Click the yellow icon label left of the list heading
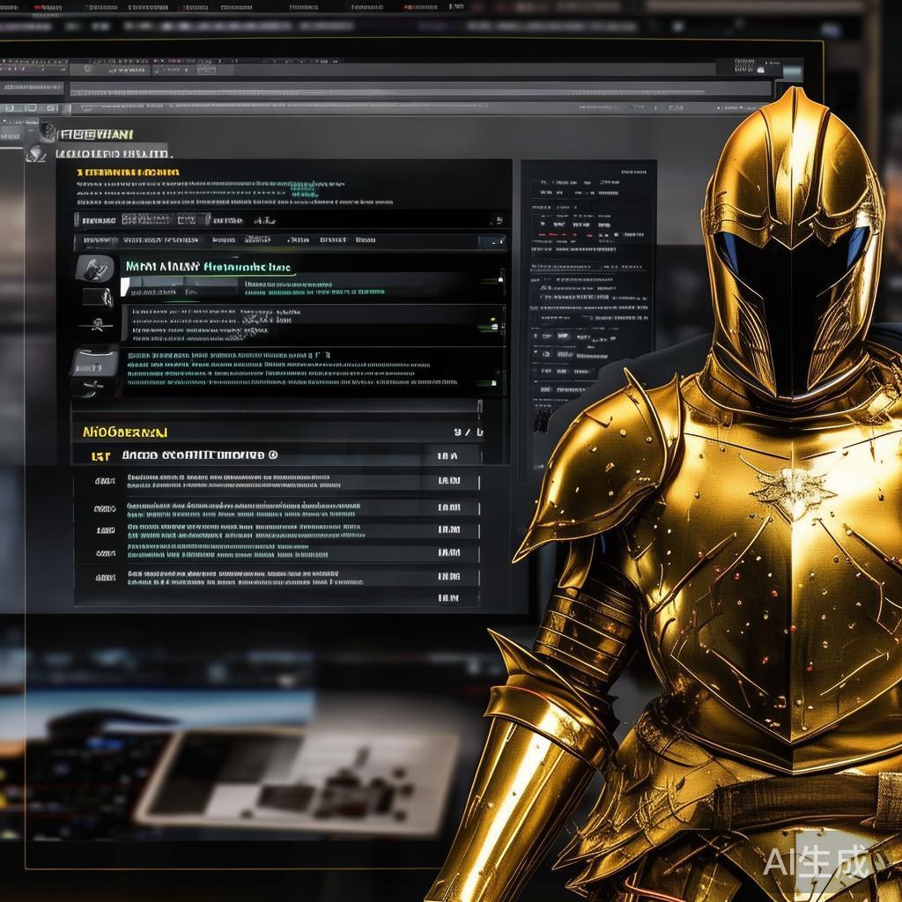Screen dimensions: 902x902 point(100,456)
